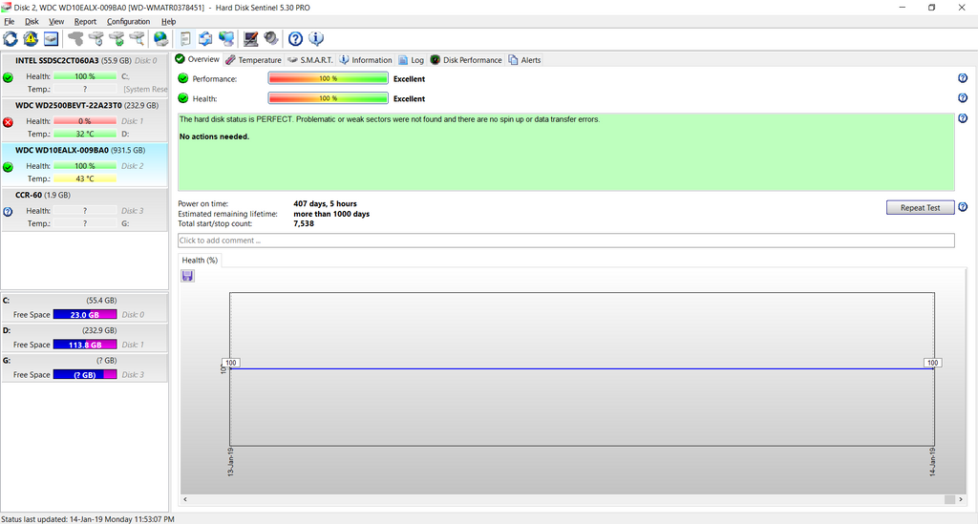Click the graph scrollbar left arrow

coord(185,499)
